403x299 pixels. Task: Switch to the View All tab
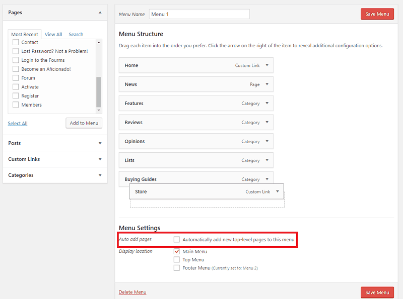click(53, 34)
